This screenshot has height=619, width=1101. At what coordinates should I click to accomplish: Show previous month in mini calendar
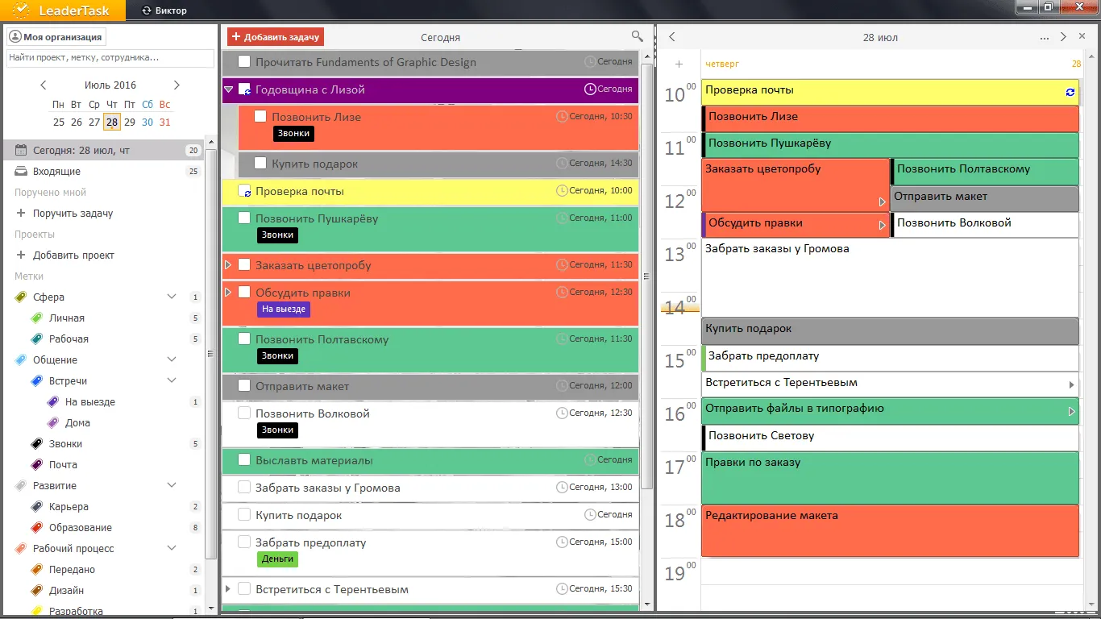coord(44,85)
